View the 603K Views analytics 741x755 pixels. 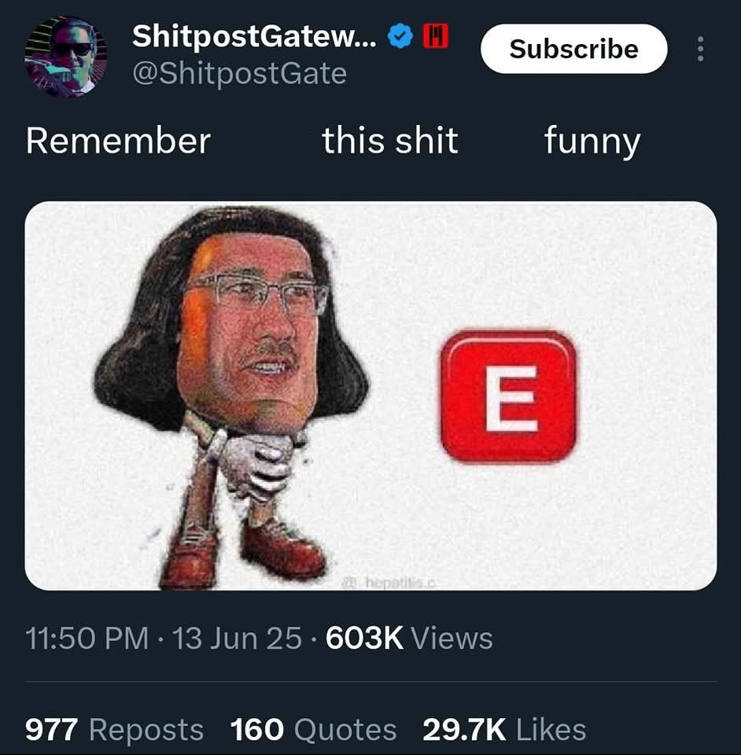coord(409,639)
